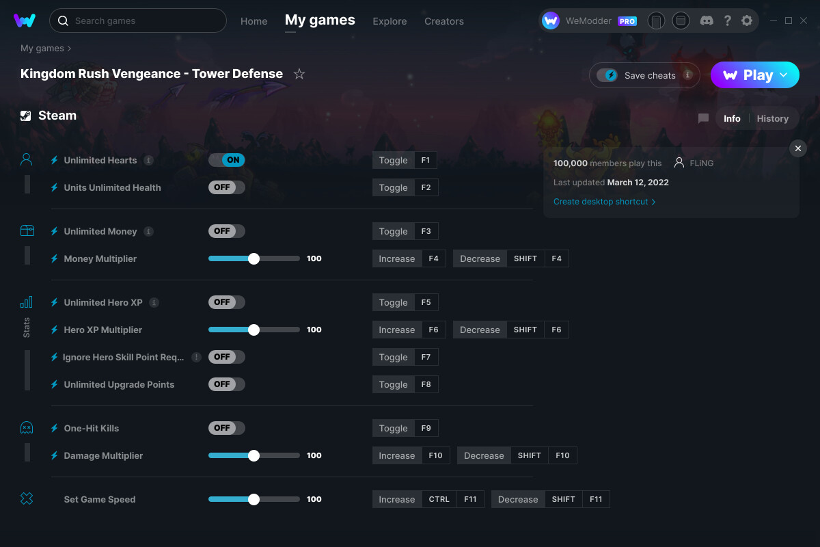Select the Enemies ghost category icon
Image resolution: width=820 pixels, height=547 pixels.
click(x=27, y=428)
